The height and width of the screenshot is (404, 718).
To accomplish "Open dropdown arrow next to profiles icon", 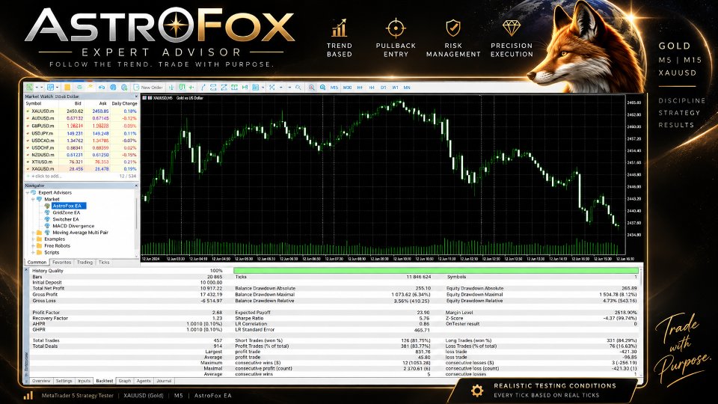I will pos(58,87).
